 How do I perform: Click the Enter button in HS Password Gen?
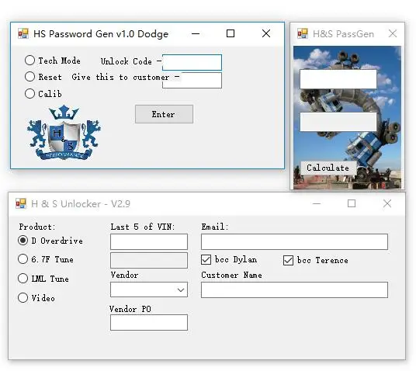164,114
